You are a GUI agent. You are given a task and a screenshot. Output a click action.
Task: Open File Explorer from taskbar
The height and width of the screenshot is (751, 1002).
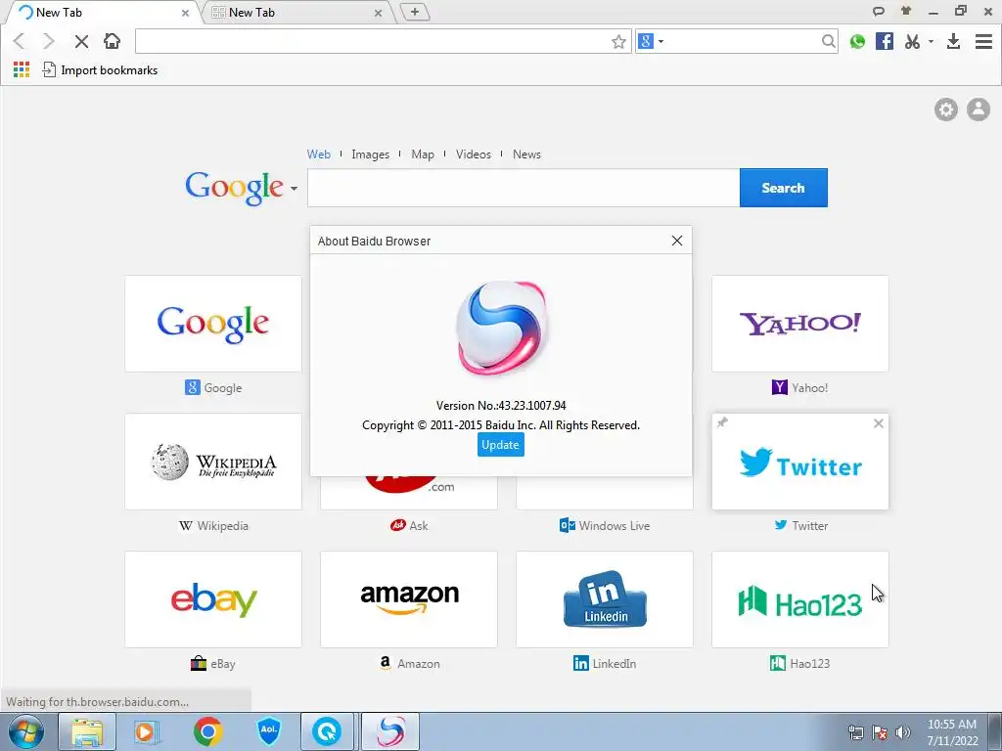click(87, 732)
